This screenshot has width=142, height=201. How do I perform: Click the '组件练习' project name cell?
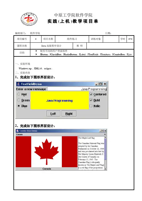pyautogui.click(x=72, y=39)
